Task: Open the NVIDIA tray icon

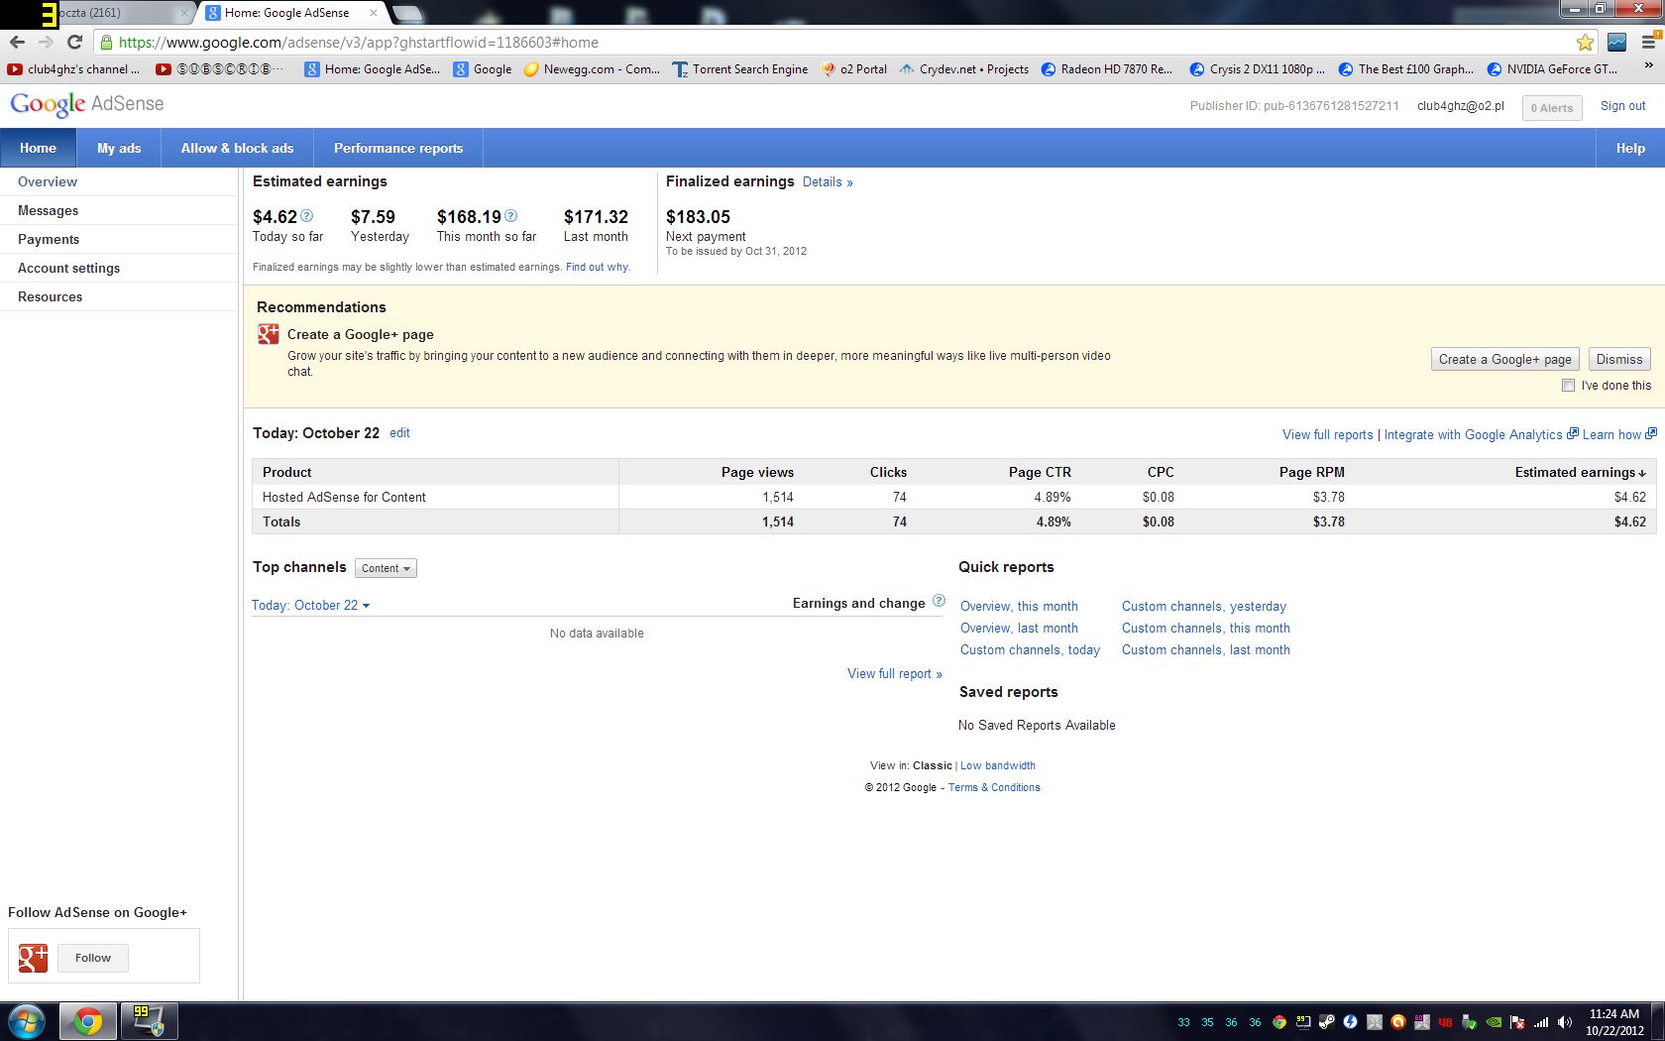Action: click(x=1494, y=1022)
